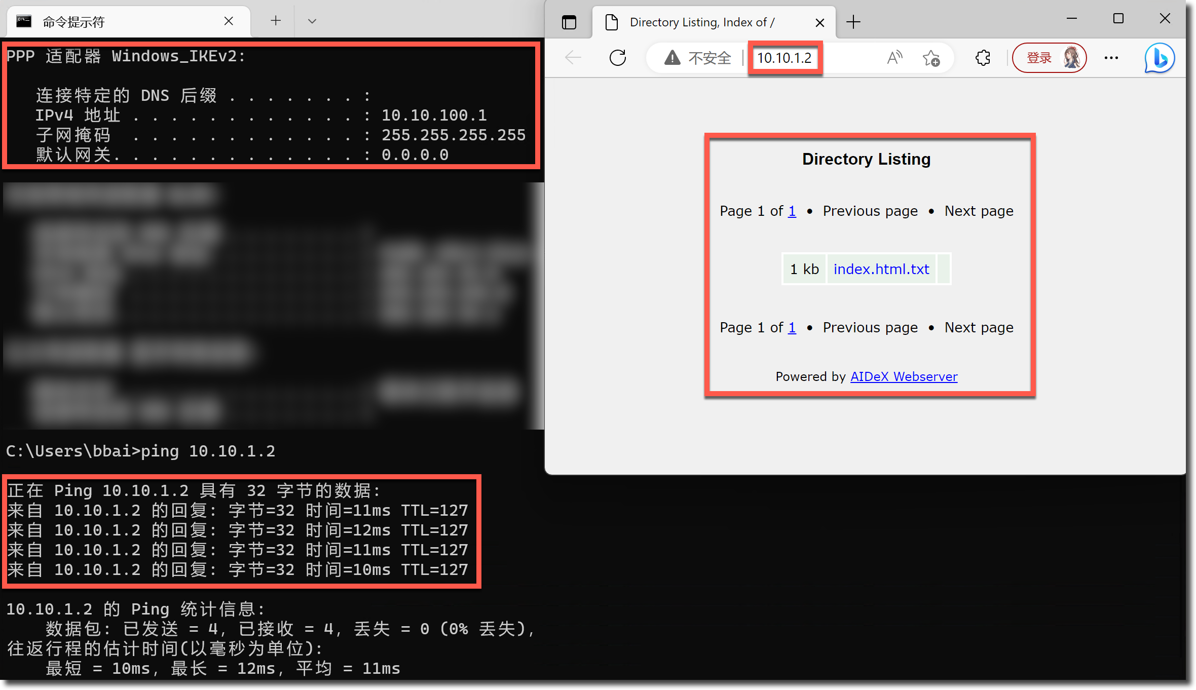Select the Directory Listing browser tab
This screenshot has width=1196, height=690.
click(x=702, y=22)
